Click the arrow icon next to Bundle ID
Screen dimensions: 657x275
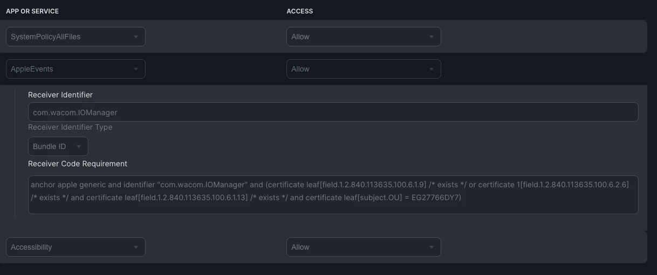click(x=78, y=146)
